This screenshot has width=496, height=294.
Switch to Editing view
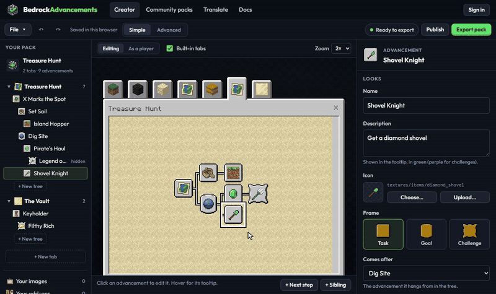pyautogui.click(x=111, y=49)
